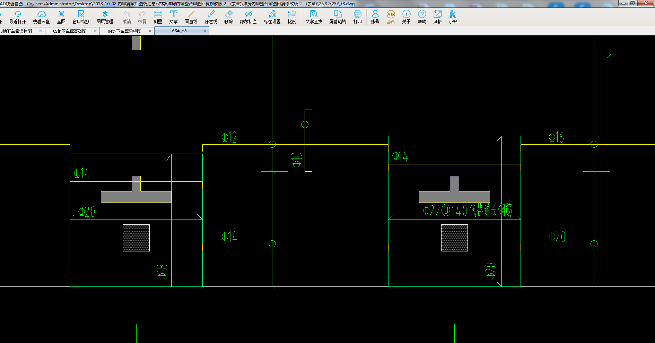Click the undo button

[127, 17]
